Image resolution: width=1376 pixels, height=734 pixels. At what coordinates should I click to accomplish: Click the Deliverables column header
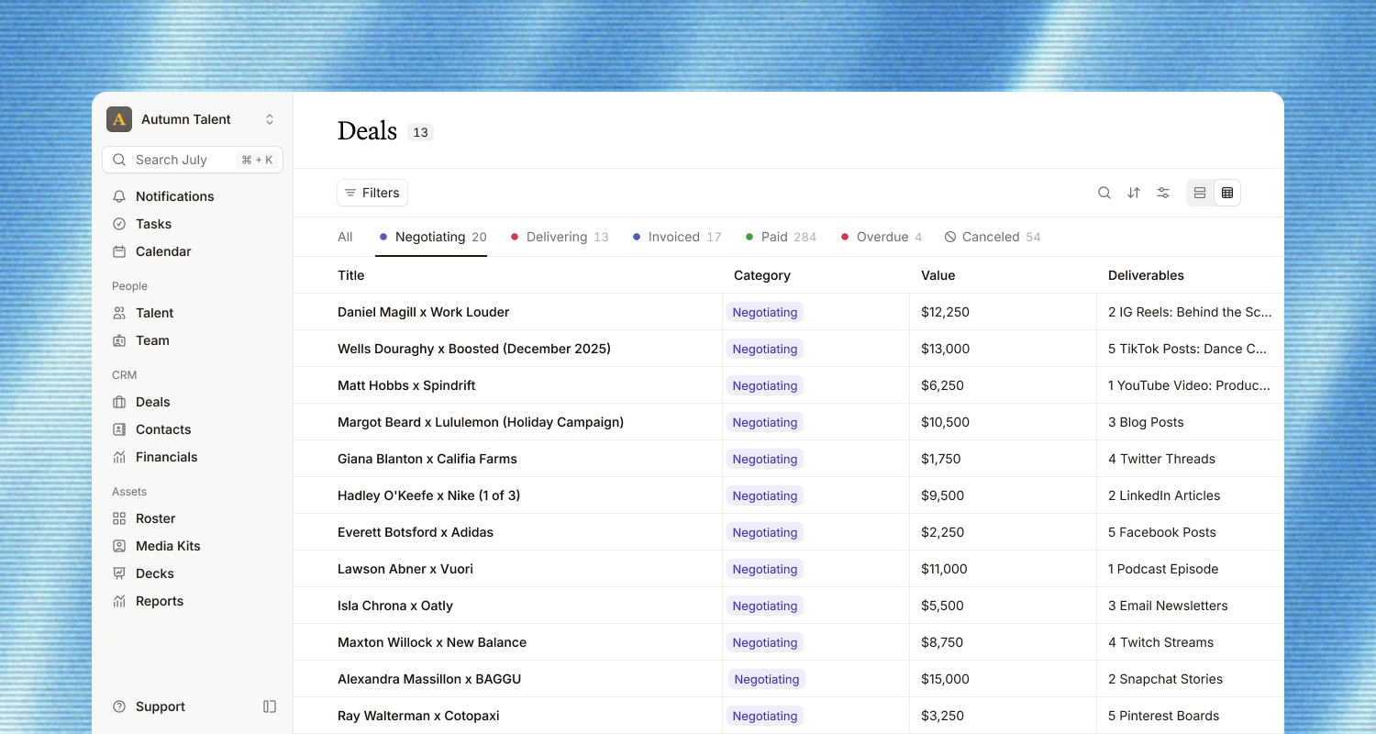pyautogui.click(x=1146, y=275)
